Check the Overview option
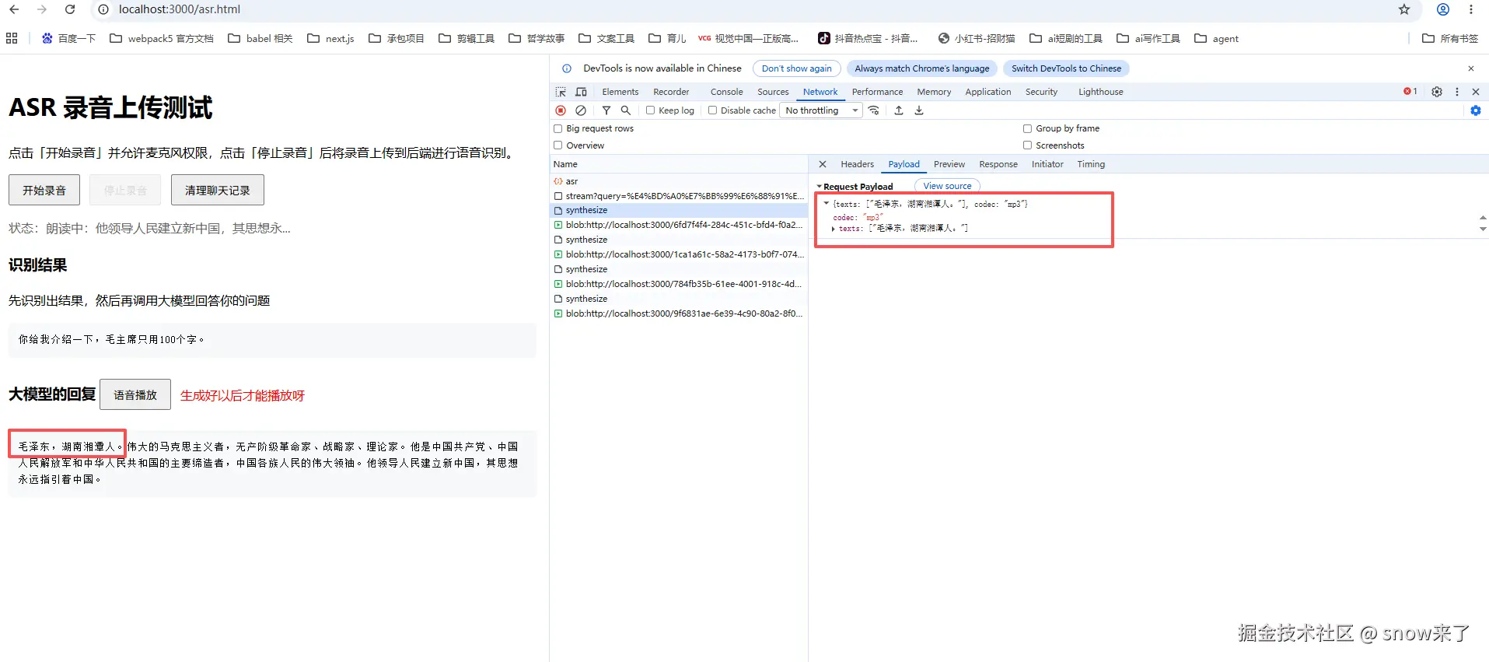 (x=558, y=145)
